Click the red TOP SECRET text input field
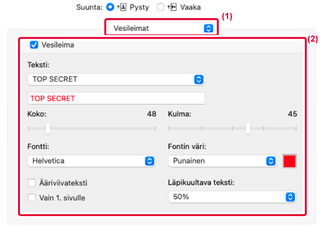This screenshot has height=226, width=324. [x=116, y=98]
